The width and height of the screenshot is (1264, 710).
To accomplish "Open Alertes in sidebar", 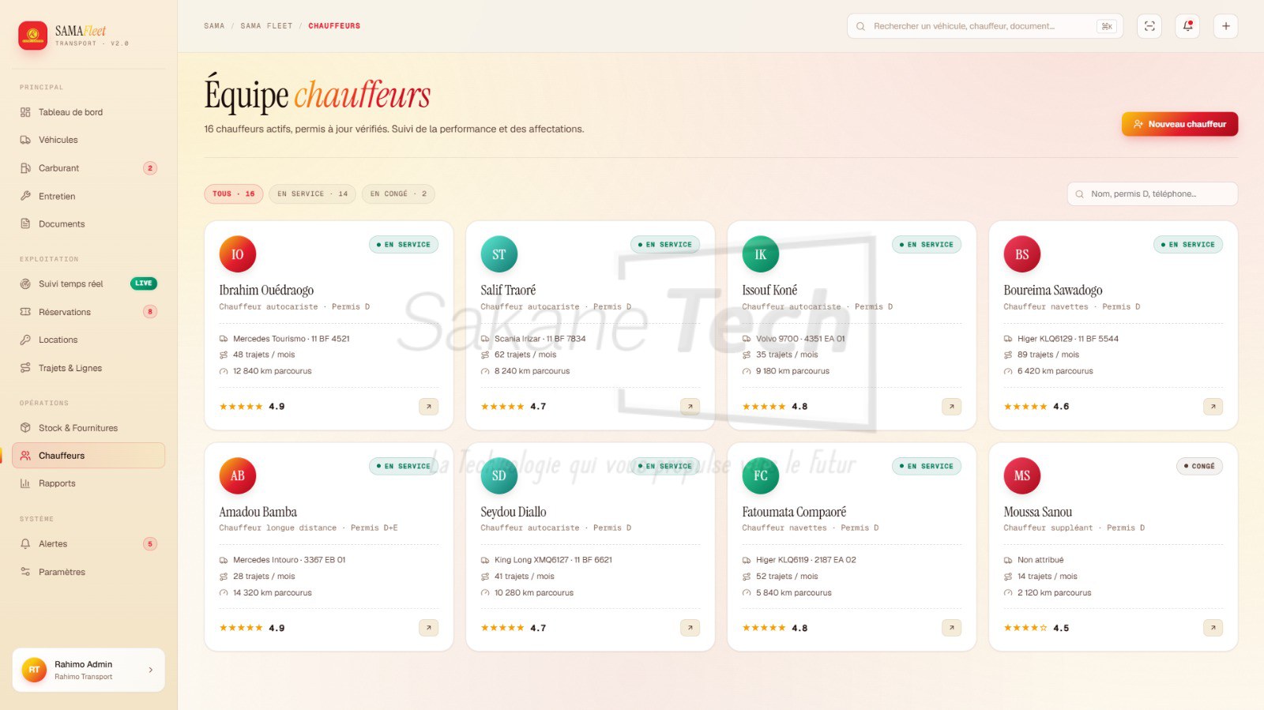I will coord(88,544).
